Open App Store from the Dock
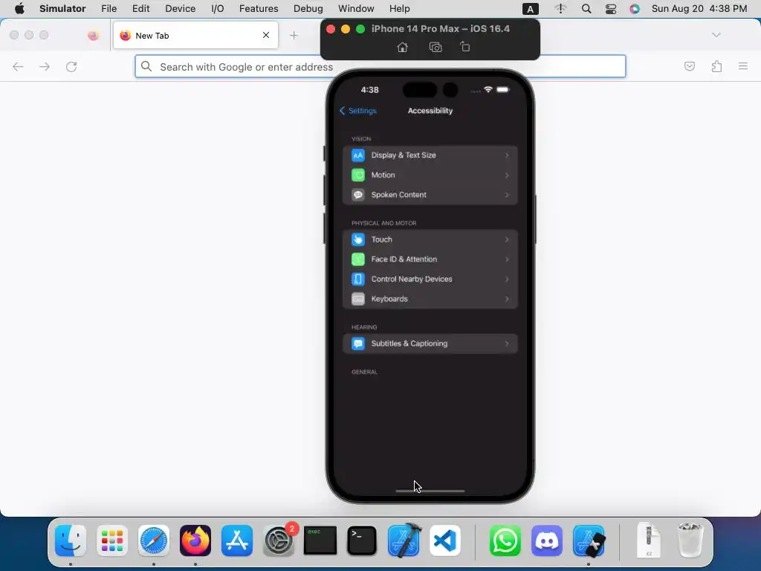 click(x=237, y=541)
